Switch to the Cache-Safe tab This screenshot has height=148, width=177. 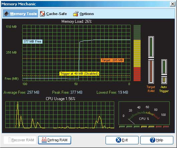point(53,14)
